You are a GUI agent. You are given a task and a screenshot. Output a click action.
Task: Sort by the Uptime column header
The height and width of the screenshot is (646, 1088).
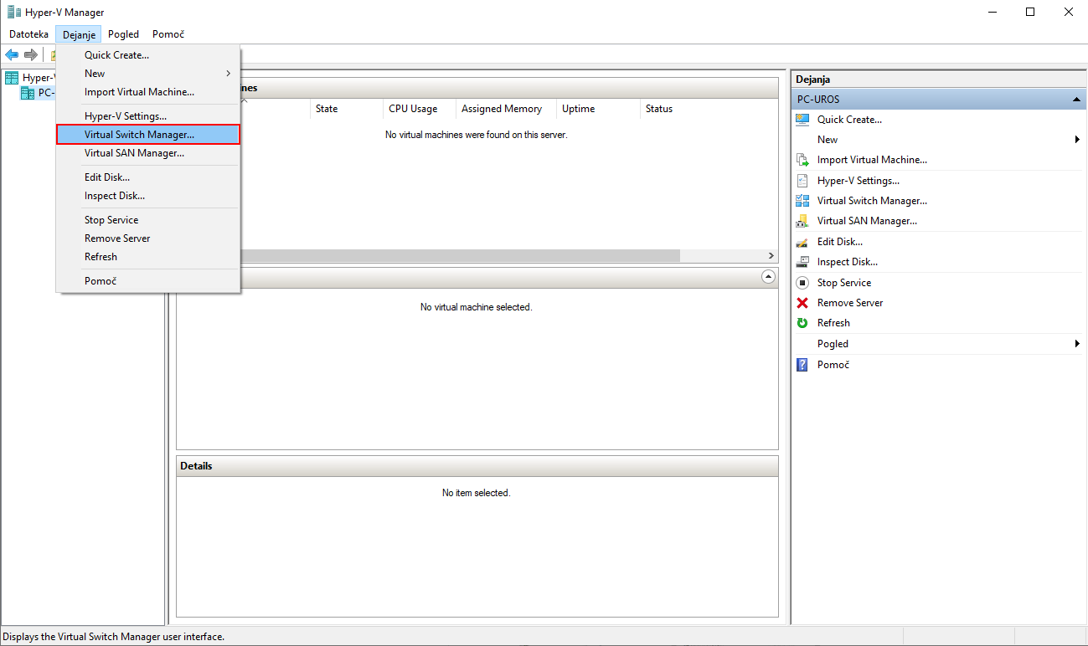(x=598, y=109)
